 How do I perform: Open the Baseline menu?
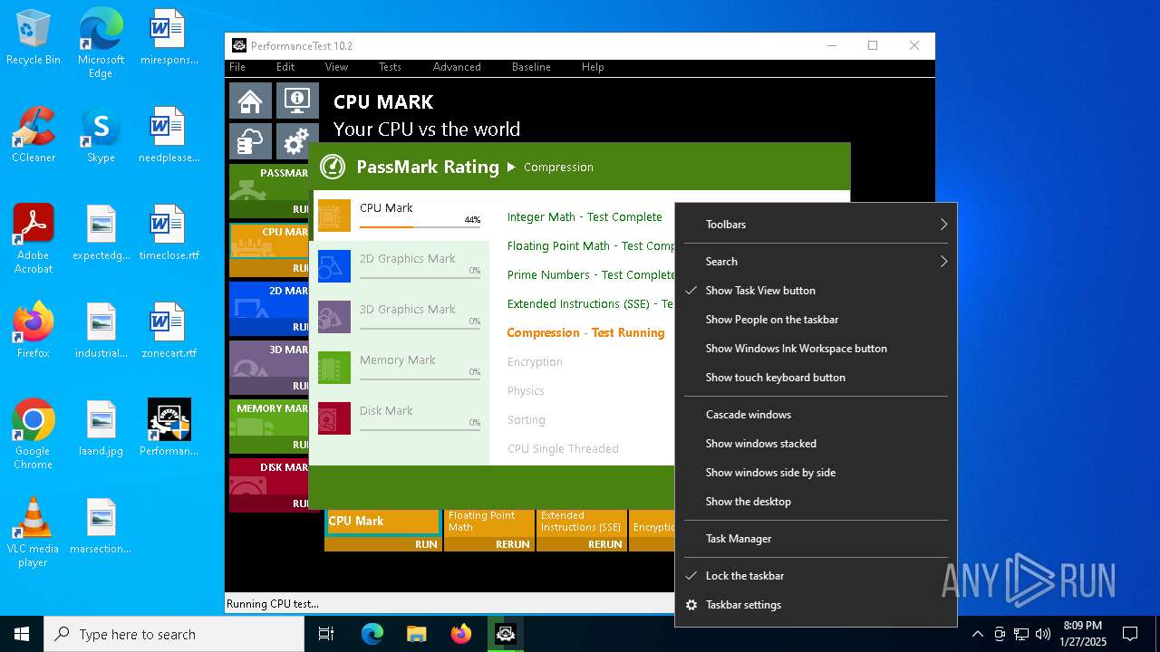531,67
